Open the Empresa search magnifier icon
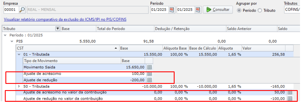 22,10
